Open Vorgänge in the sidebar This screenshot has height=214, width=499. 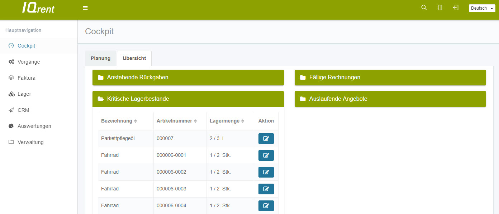[x=29, y=62]
